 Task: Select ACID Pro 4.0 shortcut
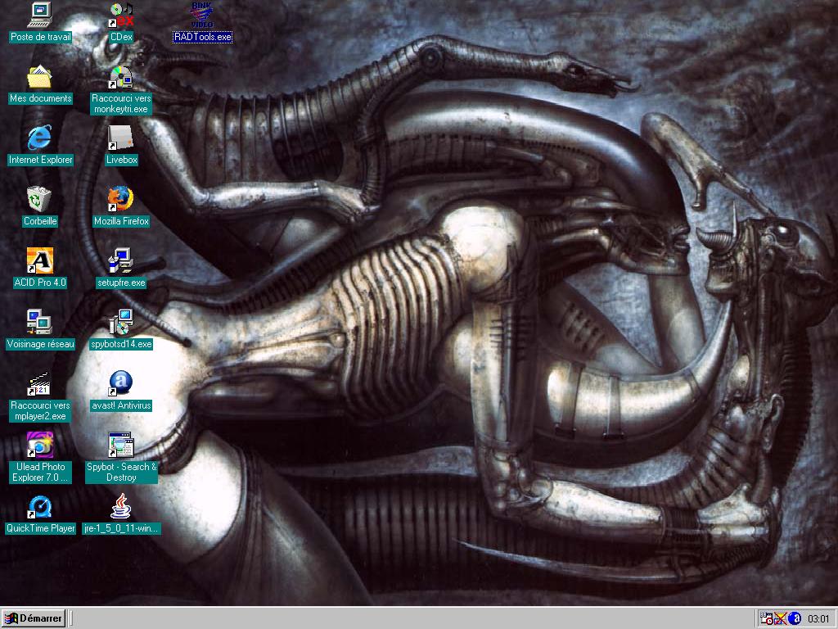point(40,261)
